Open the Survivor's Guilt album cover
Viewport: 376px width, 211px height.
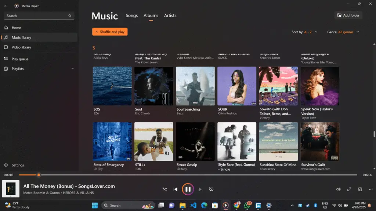coord(320,142)
